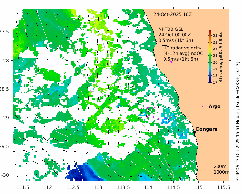
Task: Click the HF radar velocity label
Action: tap(182, 48)
